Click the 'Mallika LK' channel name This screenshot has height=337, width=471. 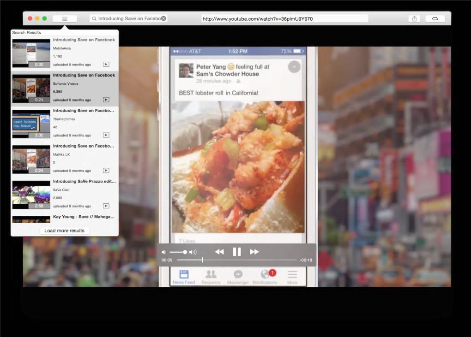pyautogui.click(x=61, y=154)
